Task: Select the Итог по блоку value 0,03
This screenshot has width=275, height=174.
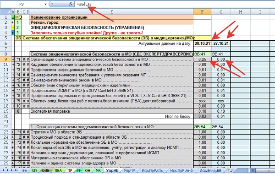Action: point(202,116)
